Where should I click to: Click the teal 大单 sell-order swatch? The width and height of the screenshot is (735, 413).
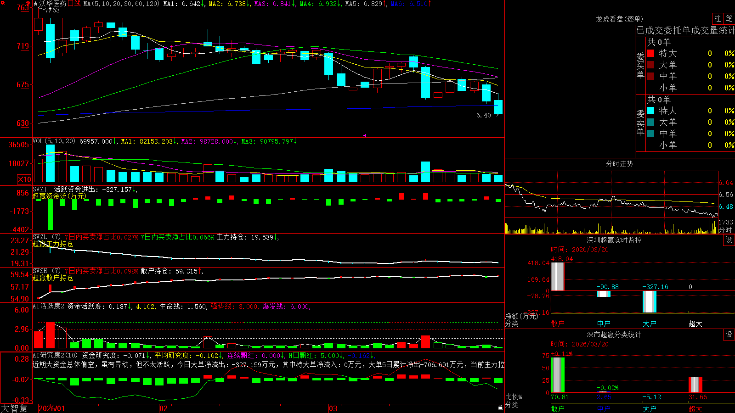tap(650, 122)
